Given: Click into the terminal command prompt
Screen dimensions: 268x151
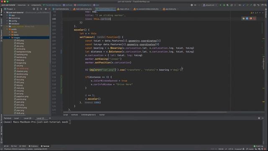Looking at the screenshot, I should [70, 122].
